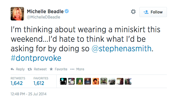Open the @MichelleDBeadle handle link
Viewport: 177px width, 104px height.
click(44, 17)
